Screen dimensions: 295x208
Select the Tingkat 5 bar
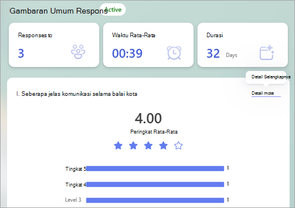pyautogui.click(x=155, y=169)
